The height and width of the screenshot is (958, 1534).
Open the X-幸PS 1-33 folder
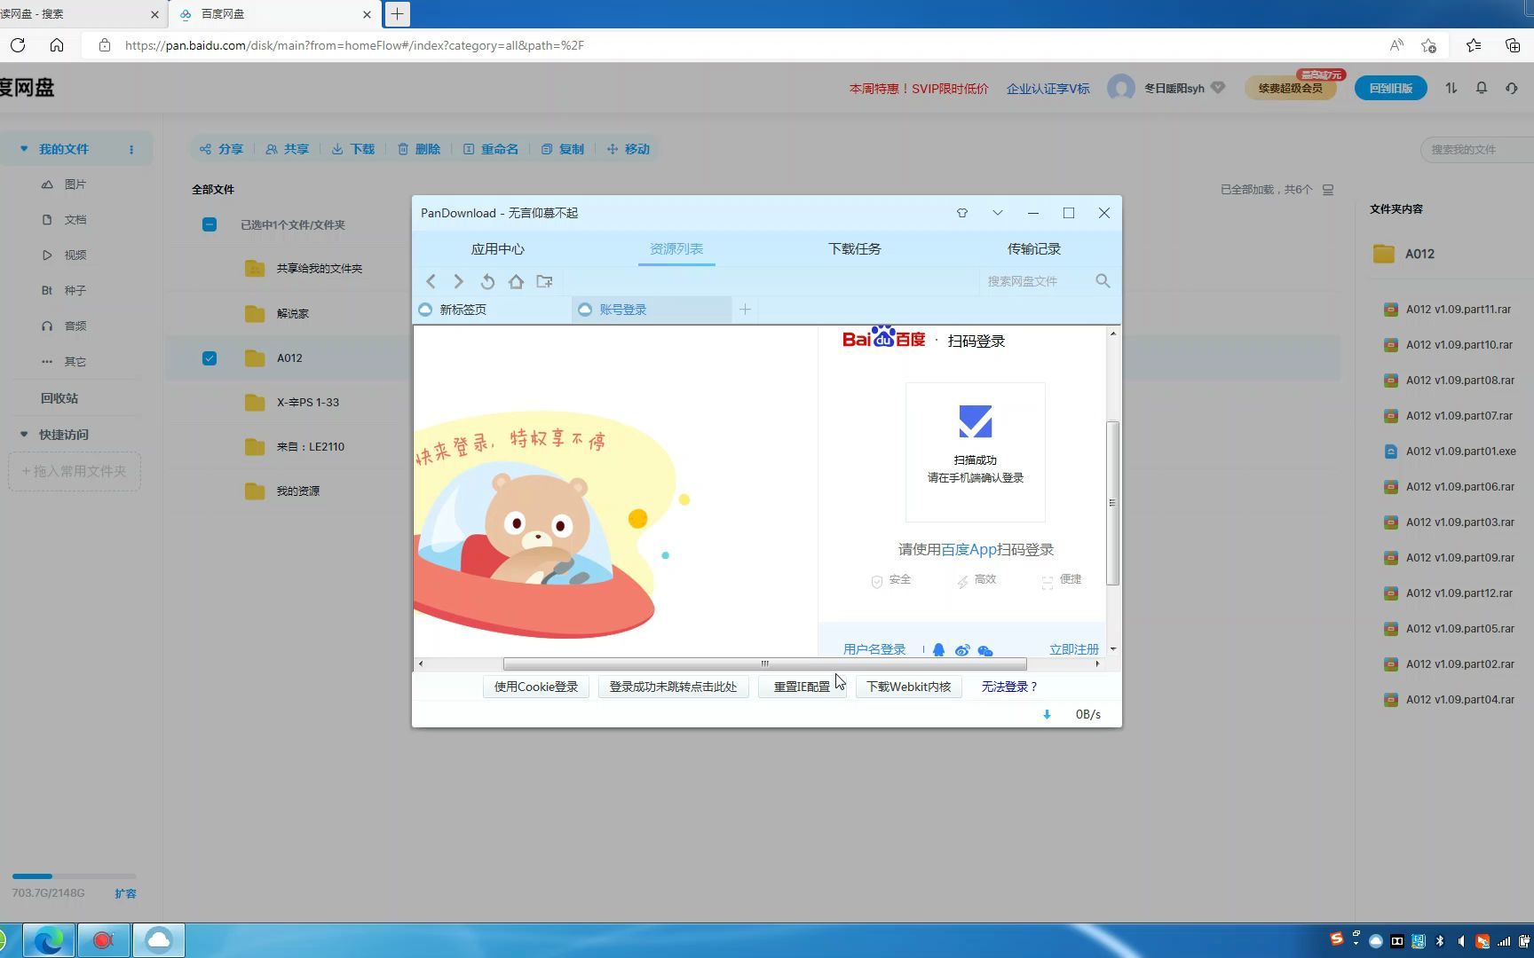(307, 403)
